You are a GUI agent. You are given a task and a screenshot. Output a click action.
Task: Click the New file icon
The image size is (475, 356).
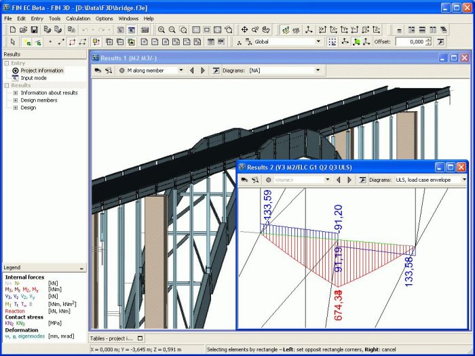[x=12, y=30]
